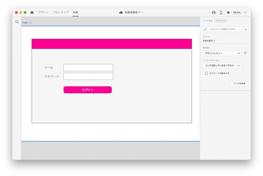263x176 pixels.
Task: Click the pink ログイン button
Action: [88, 90]
